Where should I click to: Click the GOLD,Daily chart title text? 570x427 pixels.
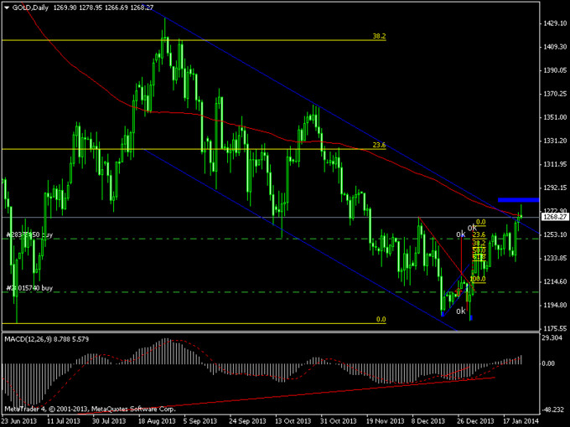coord(30,8)
